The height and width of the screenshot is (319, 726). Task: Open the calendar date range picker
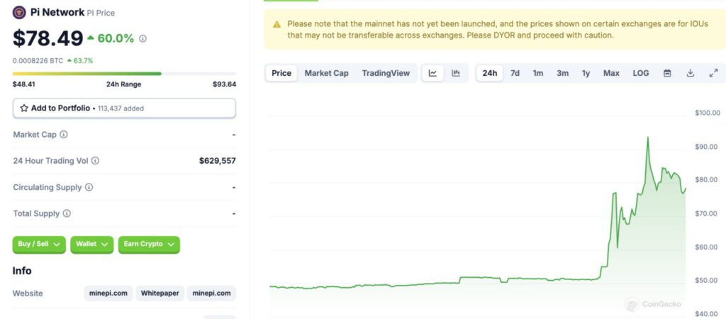tap(667, 73)
